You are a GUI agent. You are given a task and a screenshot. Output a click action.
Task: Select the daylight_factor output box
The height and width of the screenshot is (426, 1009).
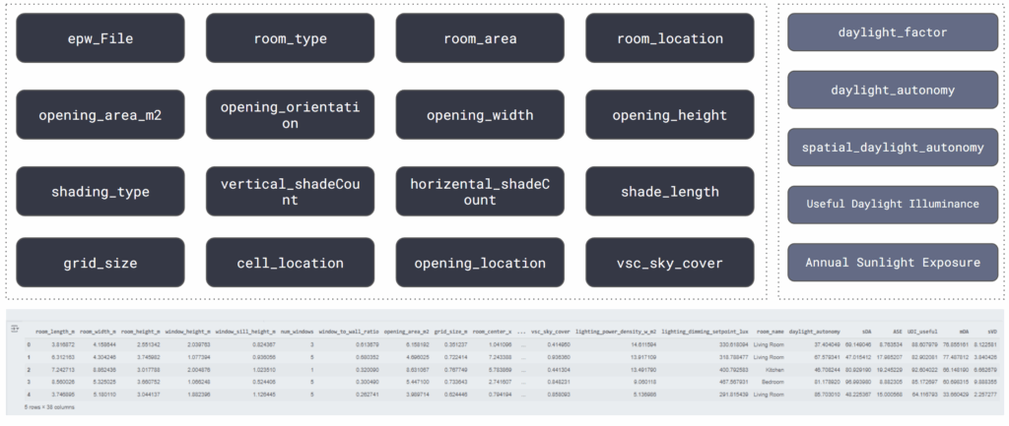coord(893,32)
